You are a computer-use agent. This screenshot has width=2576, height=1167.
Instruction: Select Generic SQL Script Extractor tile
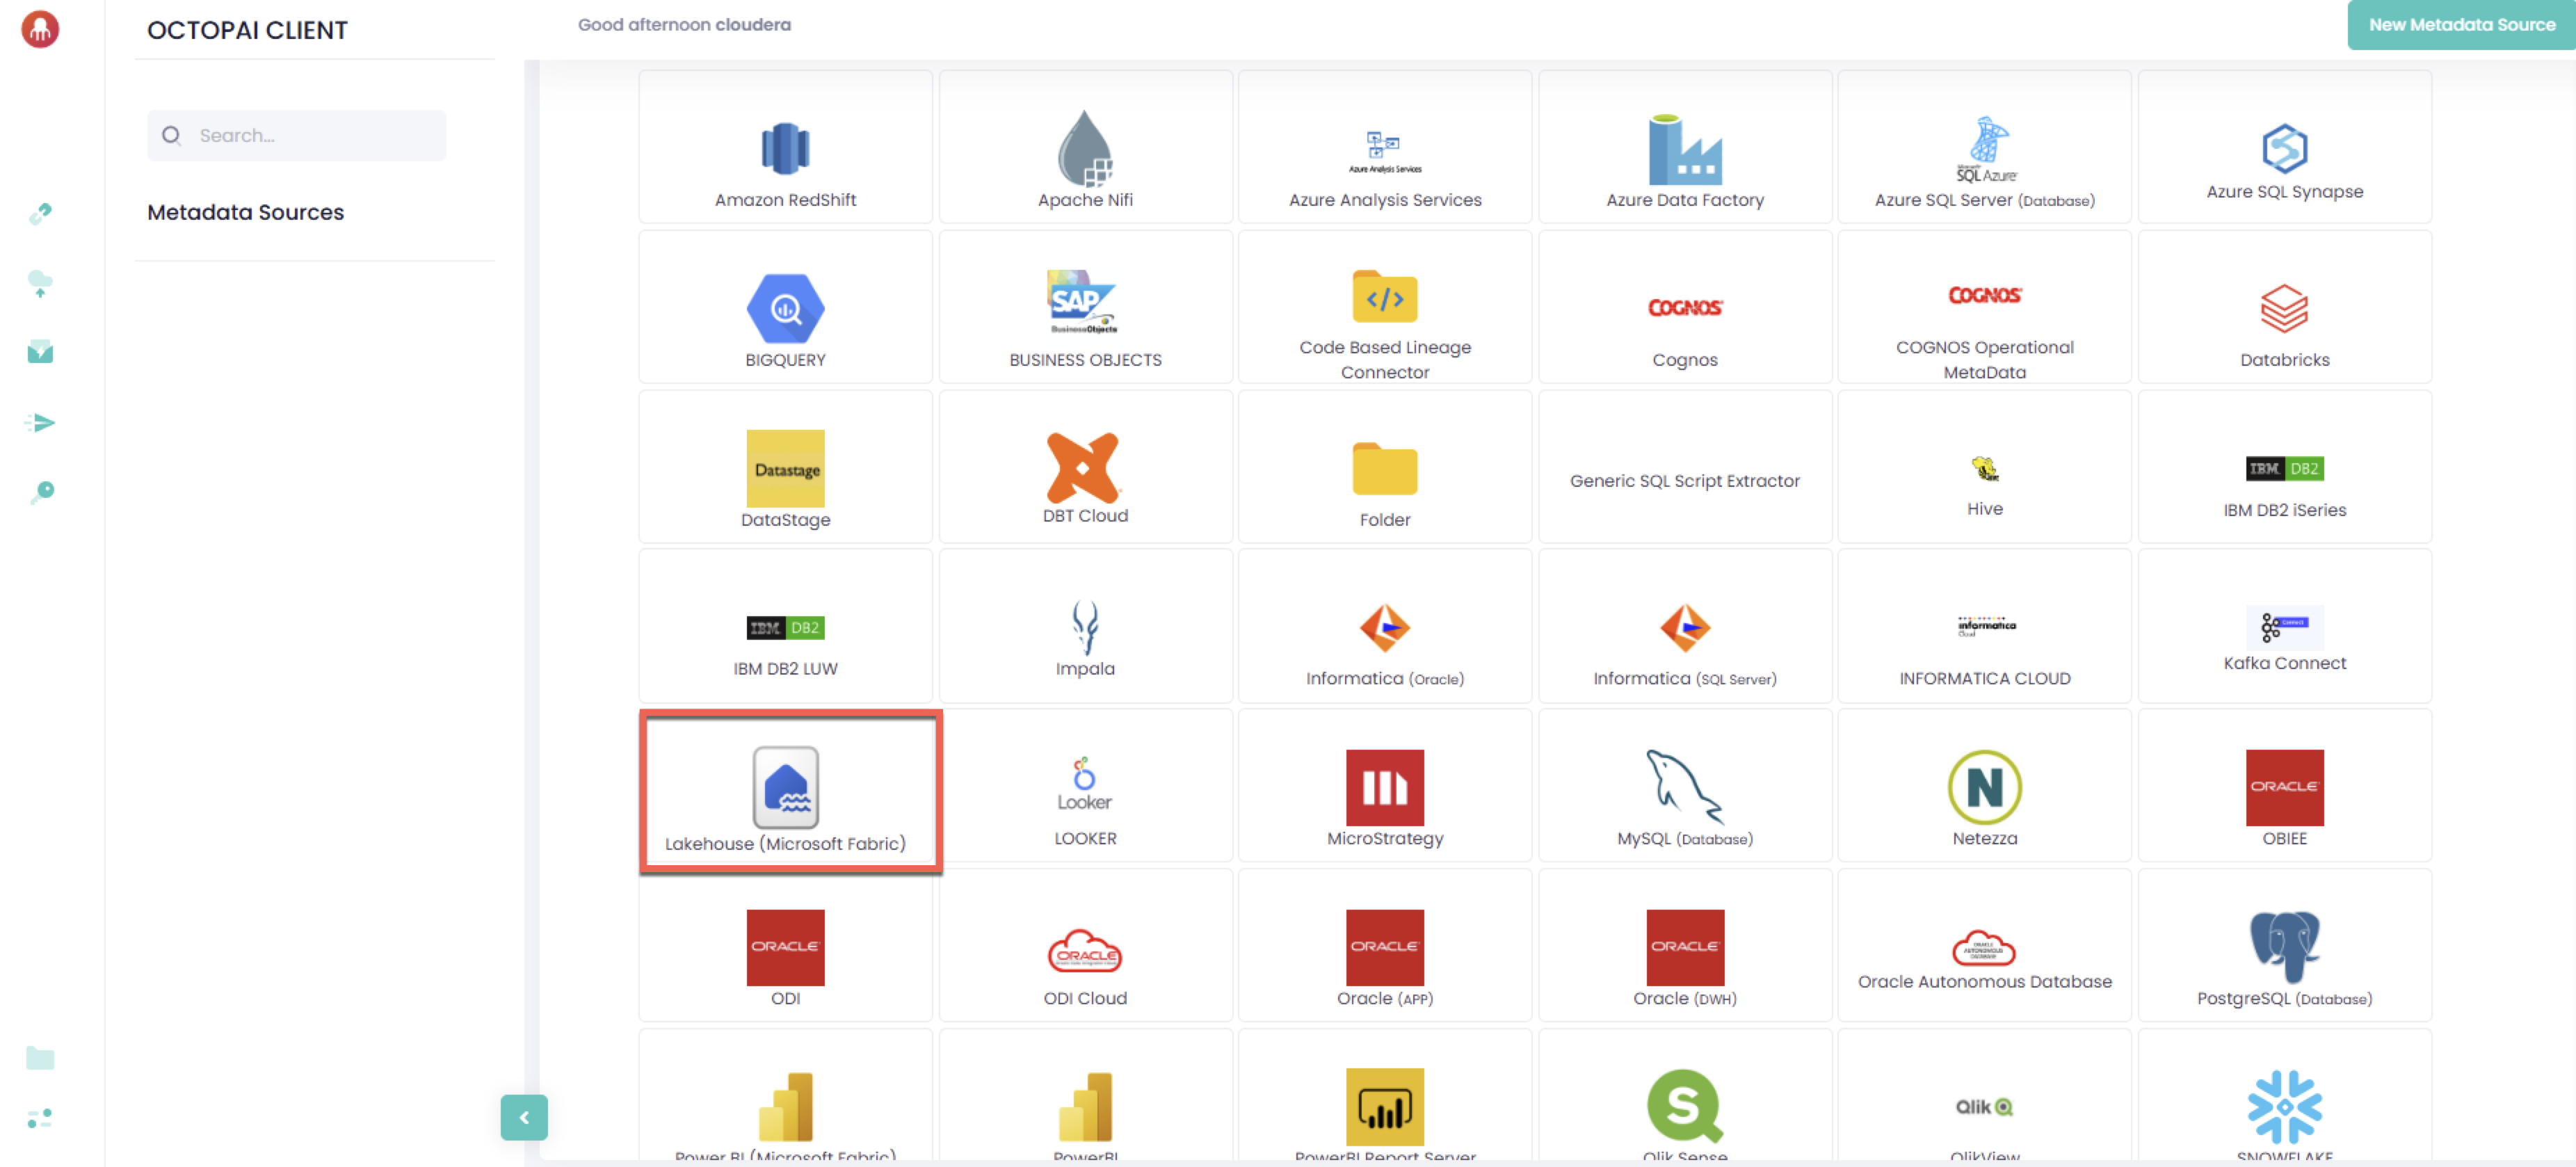[1685, 467]
